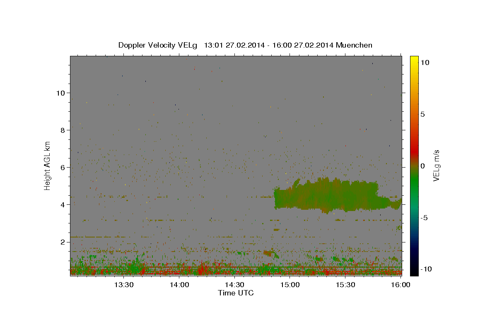The height and width of the screenshot is (331, 497).
Task: Click the colorbar label '5'
Action: point(422,114)
